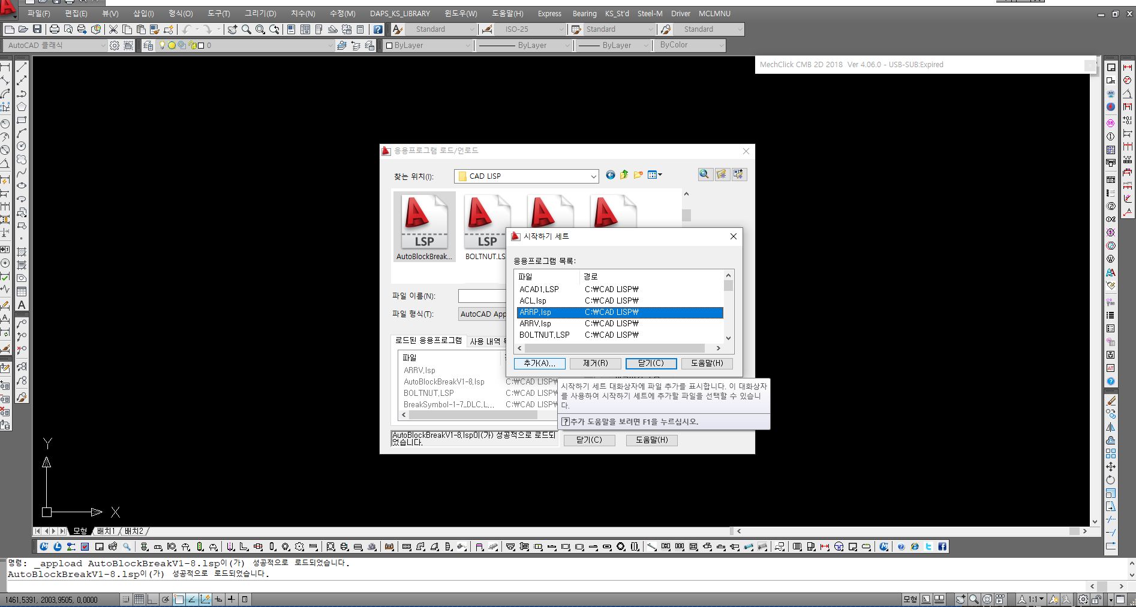Click the AutoBlockBreak LSP file thumbnail
Viewport: 1136px width, 607px height.
[x=424, y=227]
